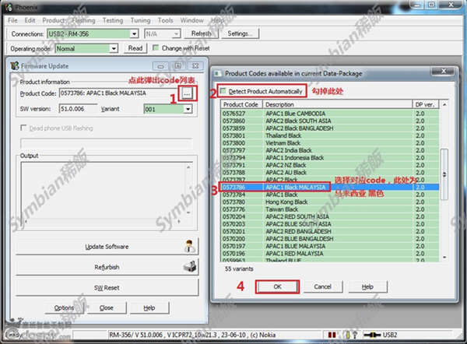The width and height of the screenshot is (467, 344).
Task: Click Cancel in Product Codes dialog
Action: pyautogui.click(x=322, y=286)
